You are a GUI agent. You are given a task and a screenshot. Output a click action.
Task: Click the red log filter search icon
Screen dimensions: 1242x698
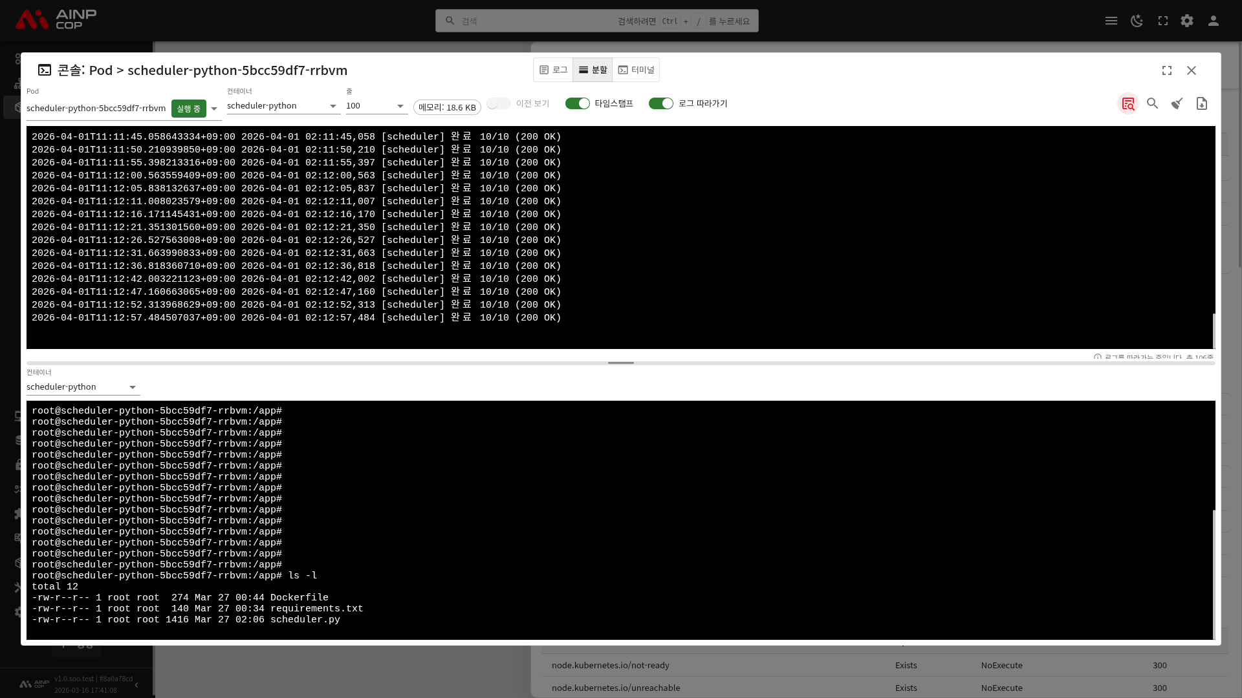tap(1128, 103)
